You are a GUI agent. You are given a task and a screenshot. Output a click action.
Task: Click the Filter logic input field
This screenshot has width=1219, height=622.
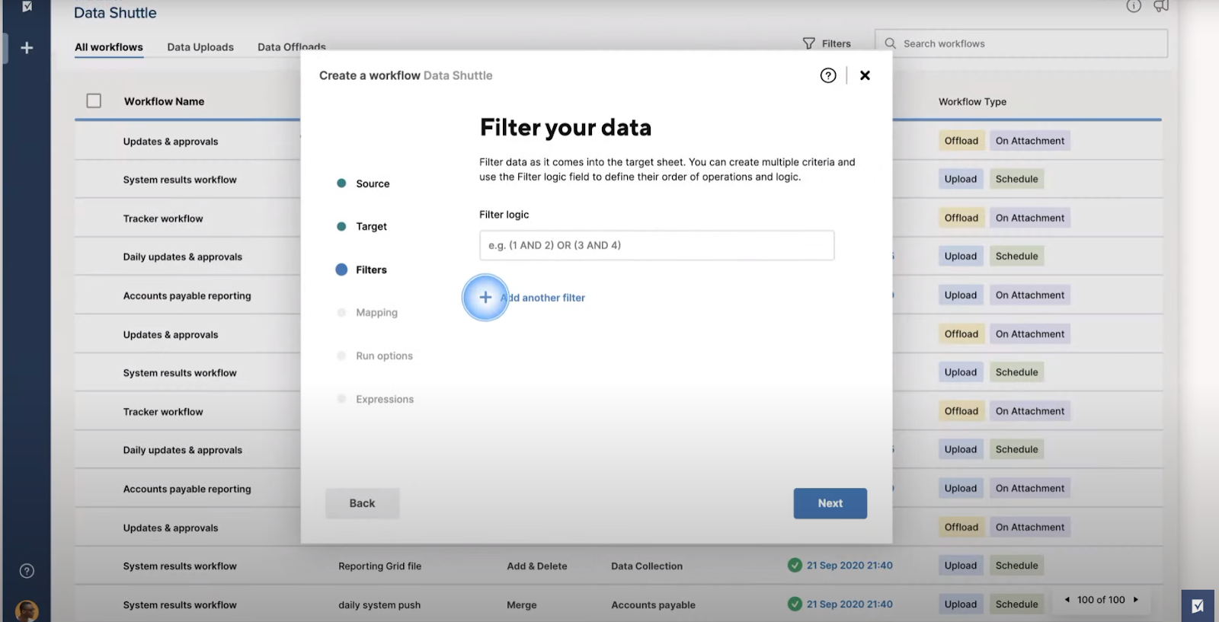point(657,245)
